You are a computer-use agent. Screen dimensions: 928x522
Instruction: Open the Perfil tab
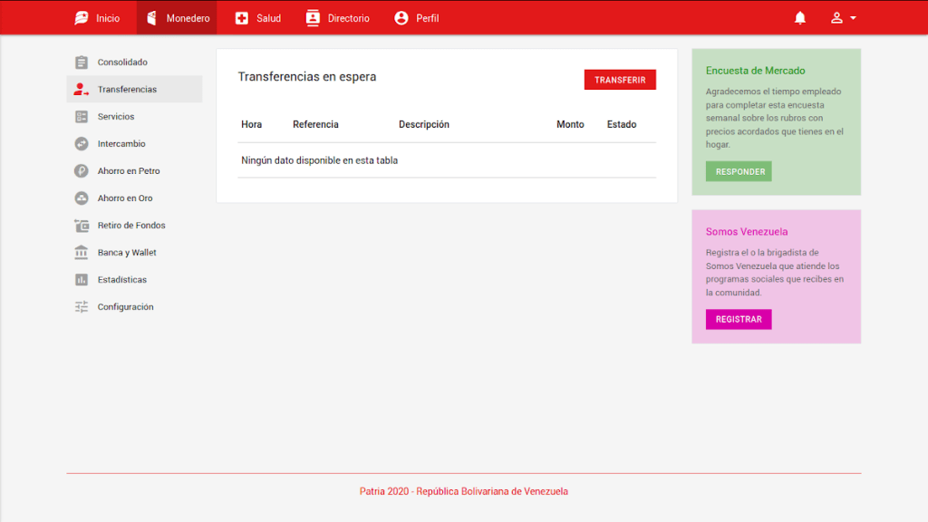(416, 18)
